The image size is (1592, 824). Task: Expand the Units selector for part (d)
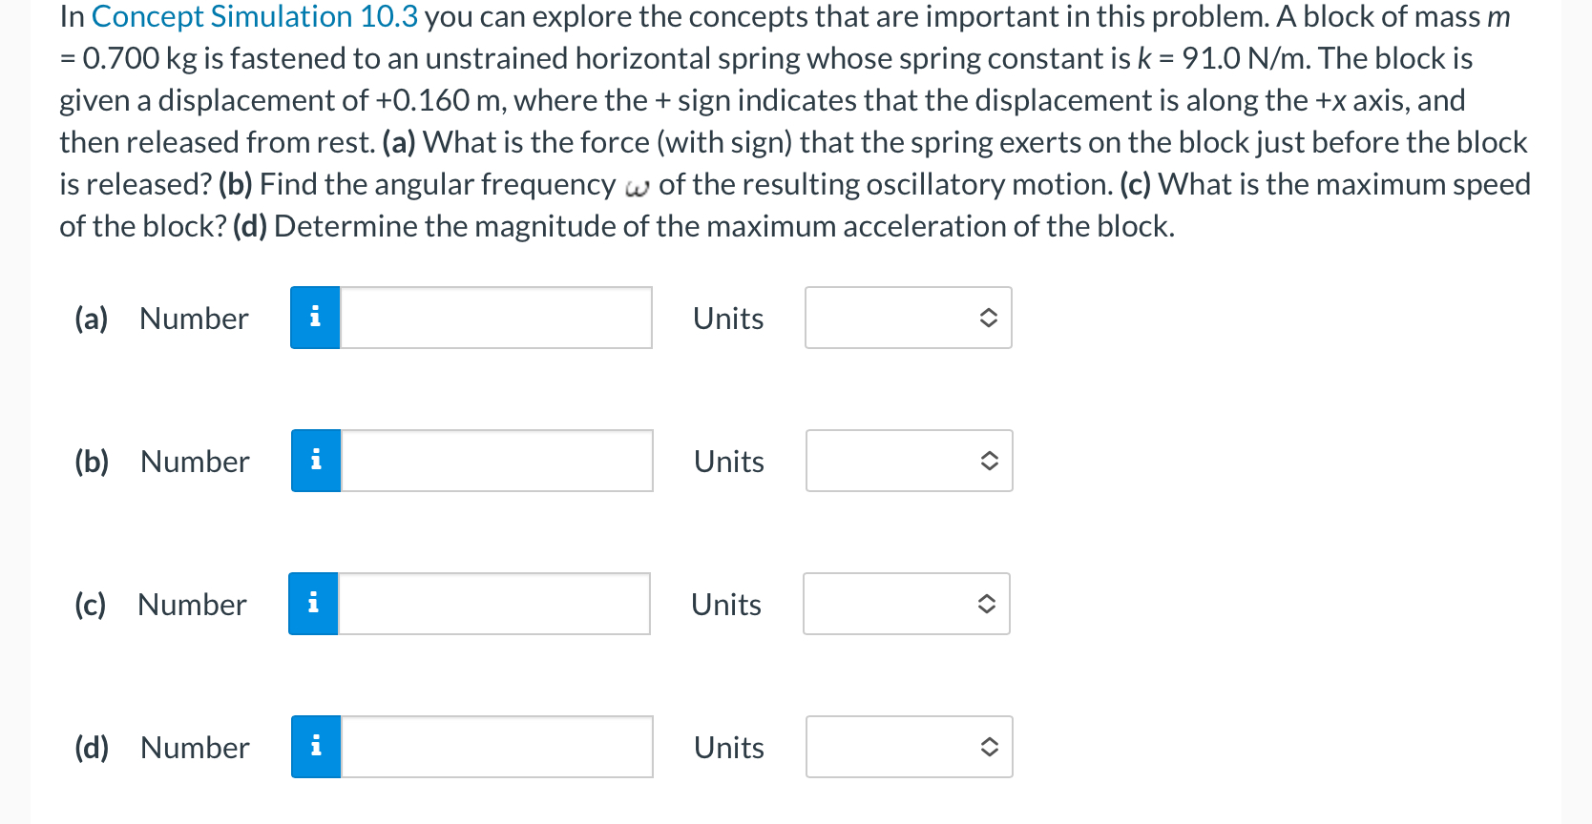coord(909,747)
